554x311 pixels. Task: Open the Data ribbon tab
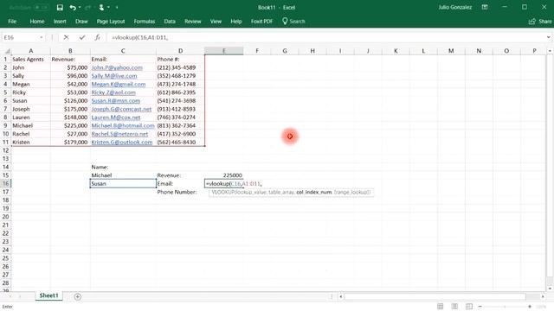click(x=170, y=22)
